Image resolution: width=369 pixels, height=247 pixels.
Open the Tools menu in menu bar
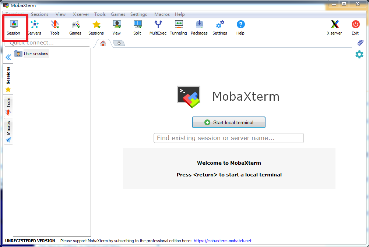[100, 14]
